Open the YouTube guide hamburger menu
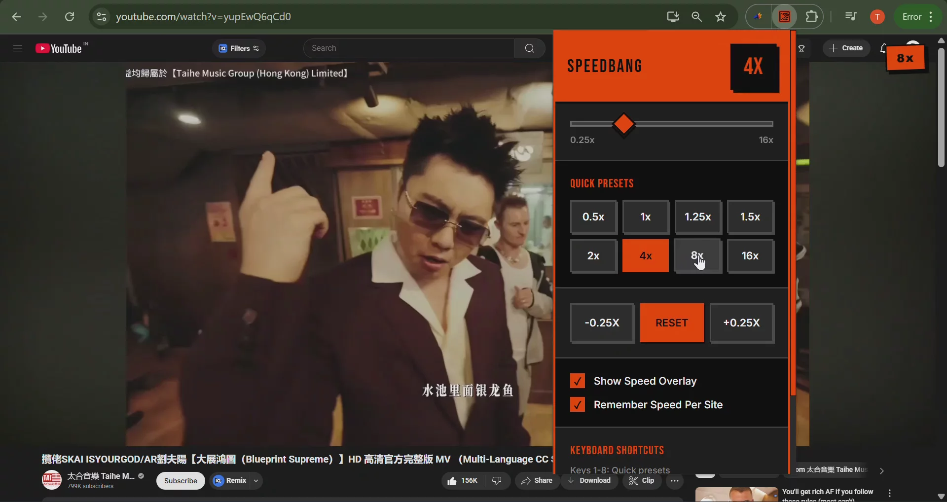The width and height of the screenshot is (947, 502). (18, 48)
